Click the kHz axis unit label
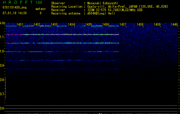 point(3,23)
